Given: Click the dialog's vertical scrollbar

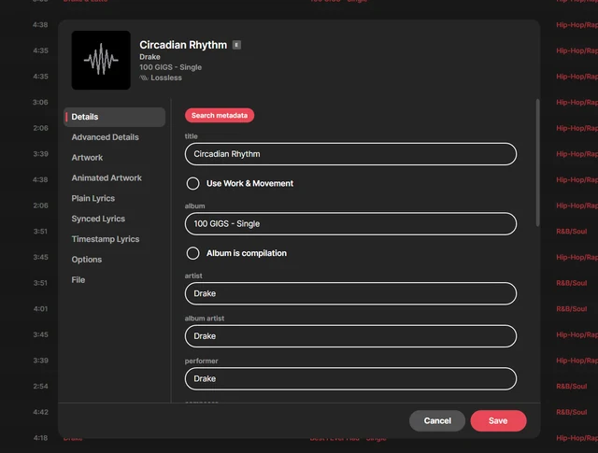Looking at the screenshot, I should (x=538, y=163).
